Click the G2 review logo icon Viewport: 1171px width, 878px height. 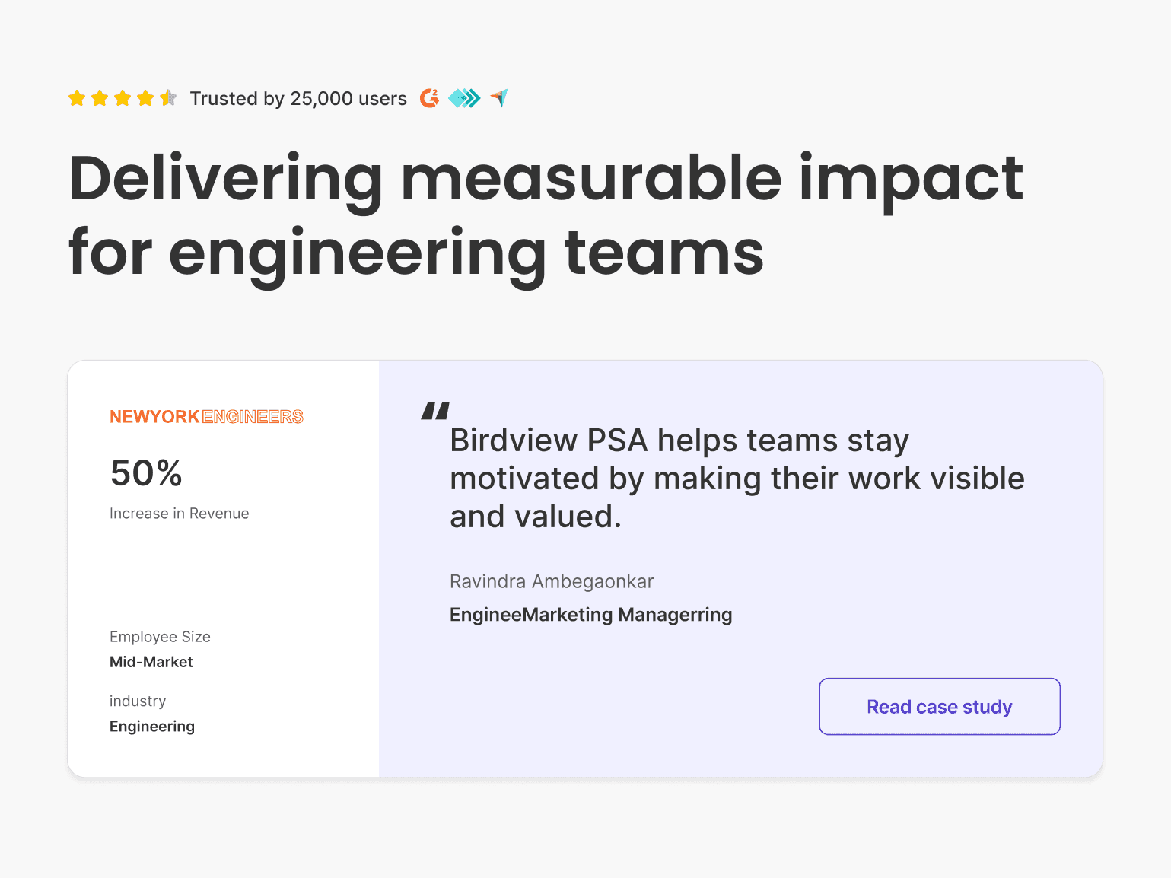click(x=429, y=98)
